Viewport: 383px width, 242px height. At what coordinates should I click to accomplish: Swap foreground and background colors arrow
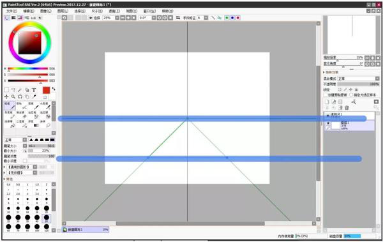pos(54,89)
